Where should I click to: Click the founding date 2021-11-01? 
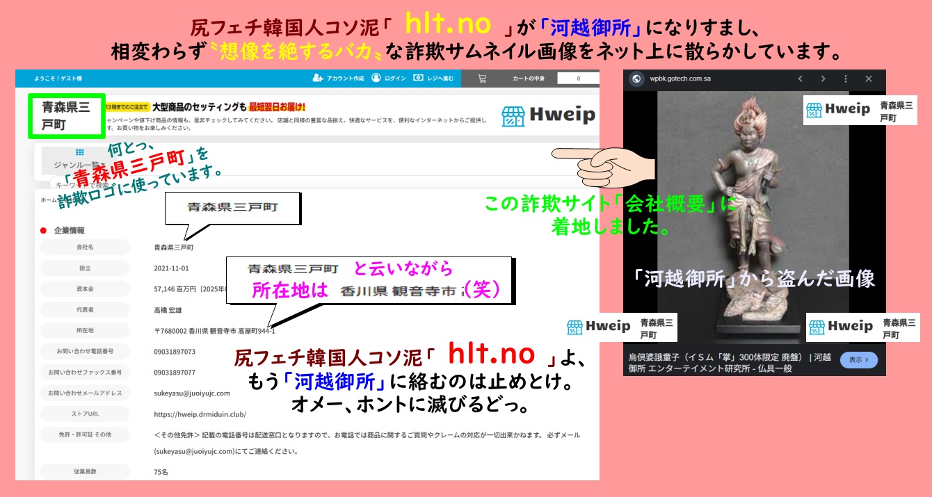171,268
